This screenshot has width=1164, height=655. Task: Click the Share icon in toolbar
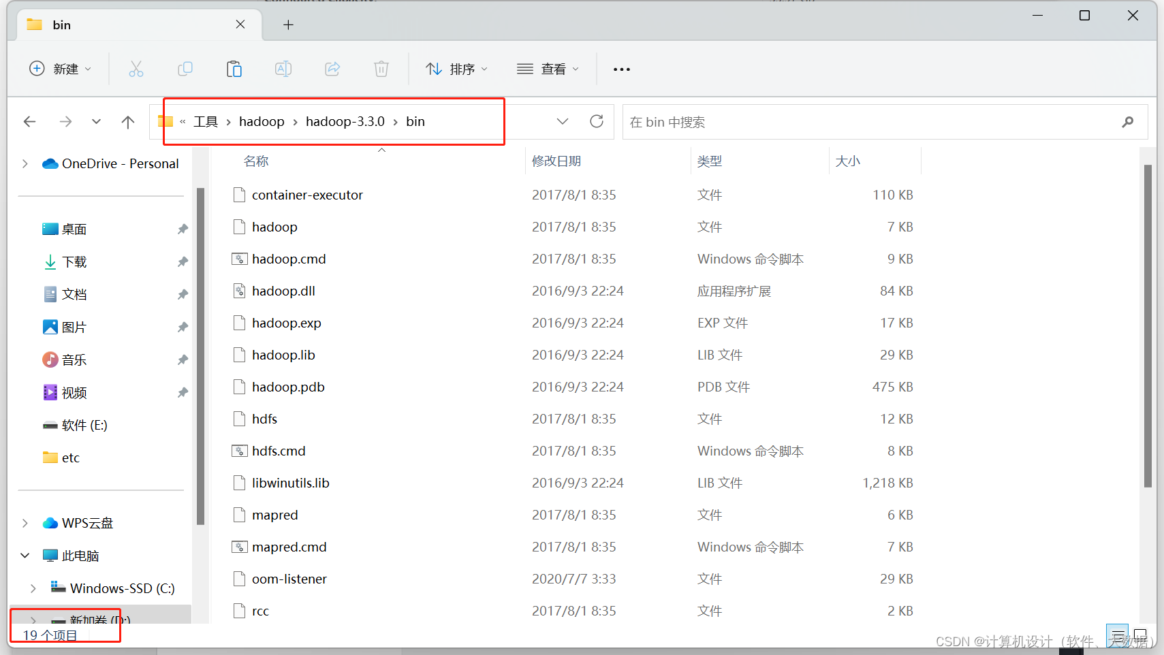pyautogui.click(x=332, y=69)
